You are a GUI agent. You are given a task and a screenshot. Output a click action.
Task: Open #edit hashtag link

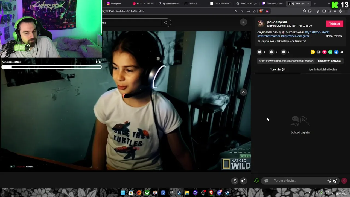[x=326, y=32]
